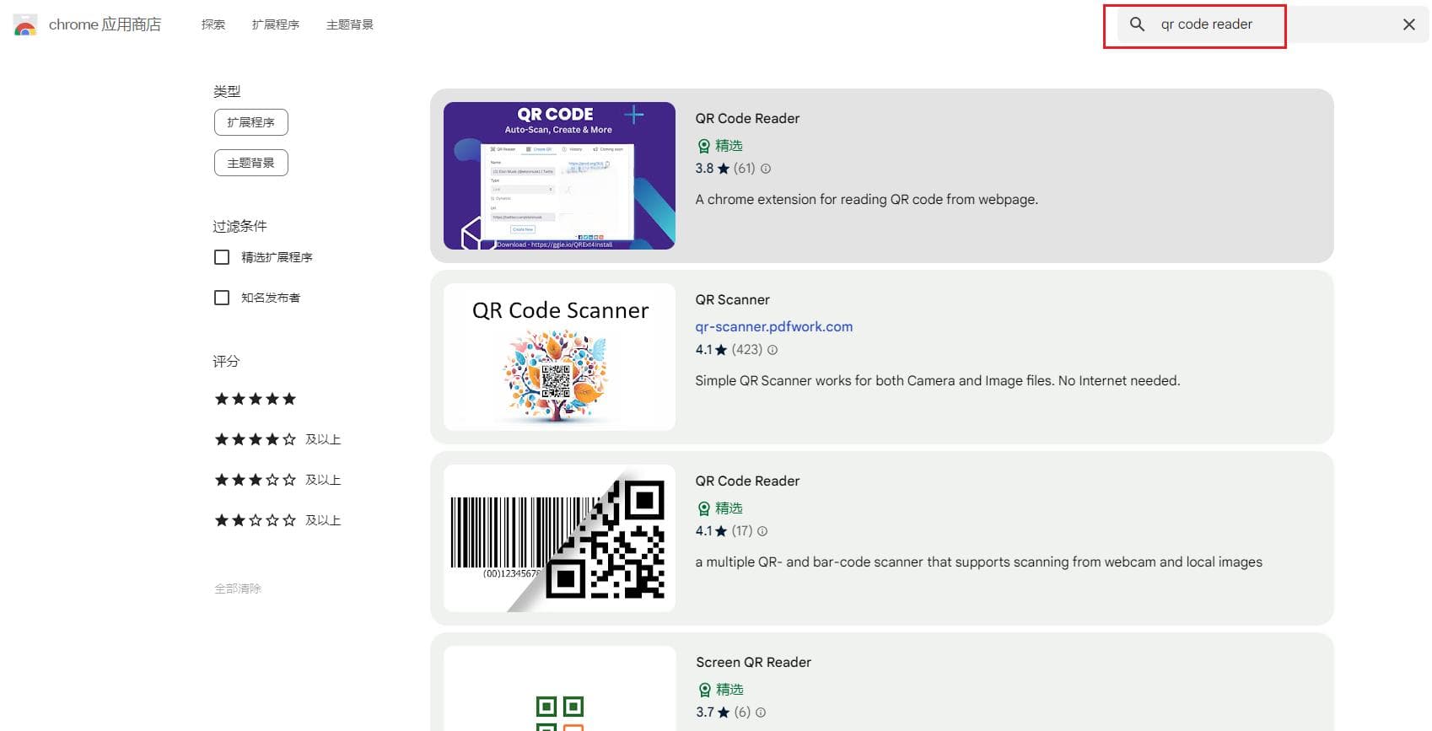Image resolution: width=1432 pixels, height=731 pixels.
Task: Open first QR Code Reader result title
Action: click(x=747, y=118)
